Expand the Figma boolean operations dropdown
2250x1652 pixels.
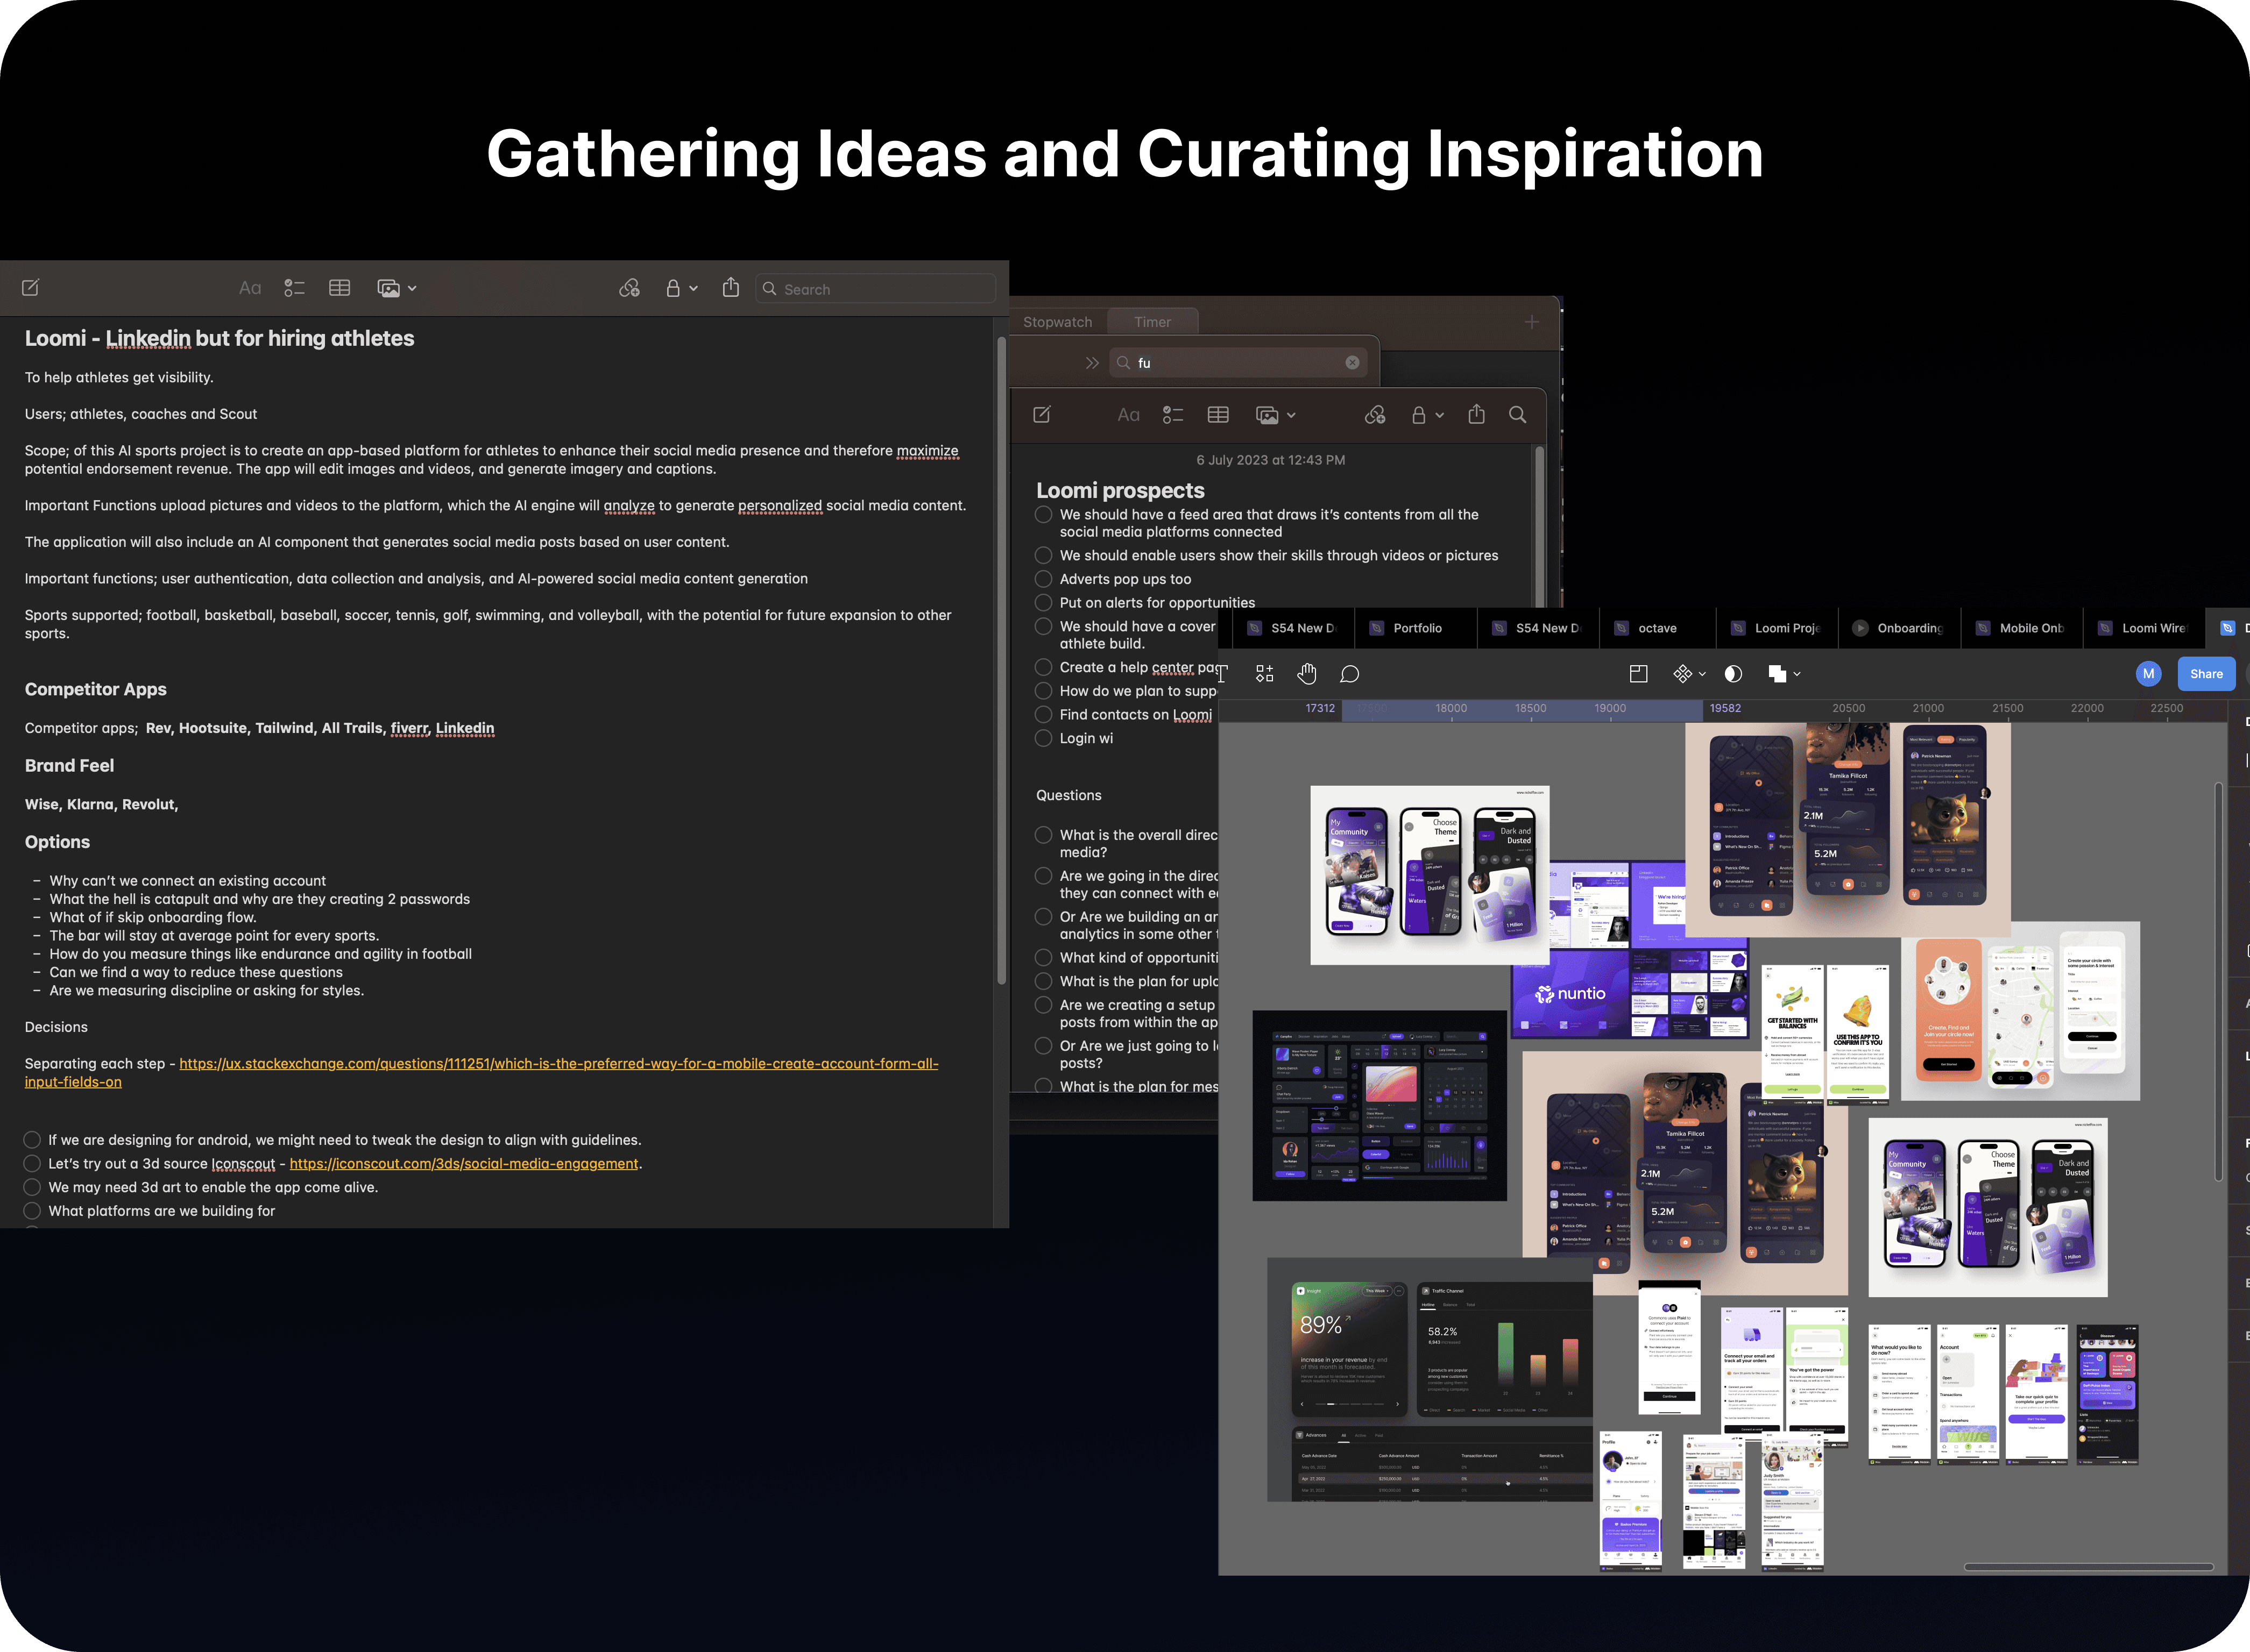click(1797, 674)
